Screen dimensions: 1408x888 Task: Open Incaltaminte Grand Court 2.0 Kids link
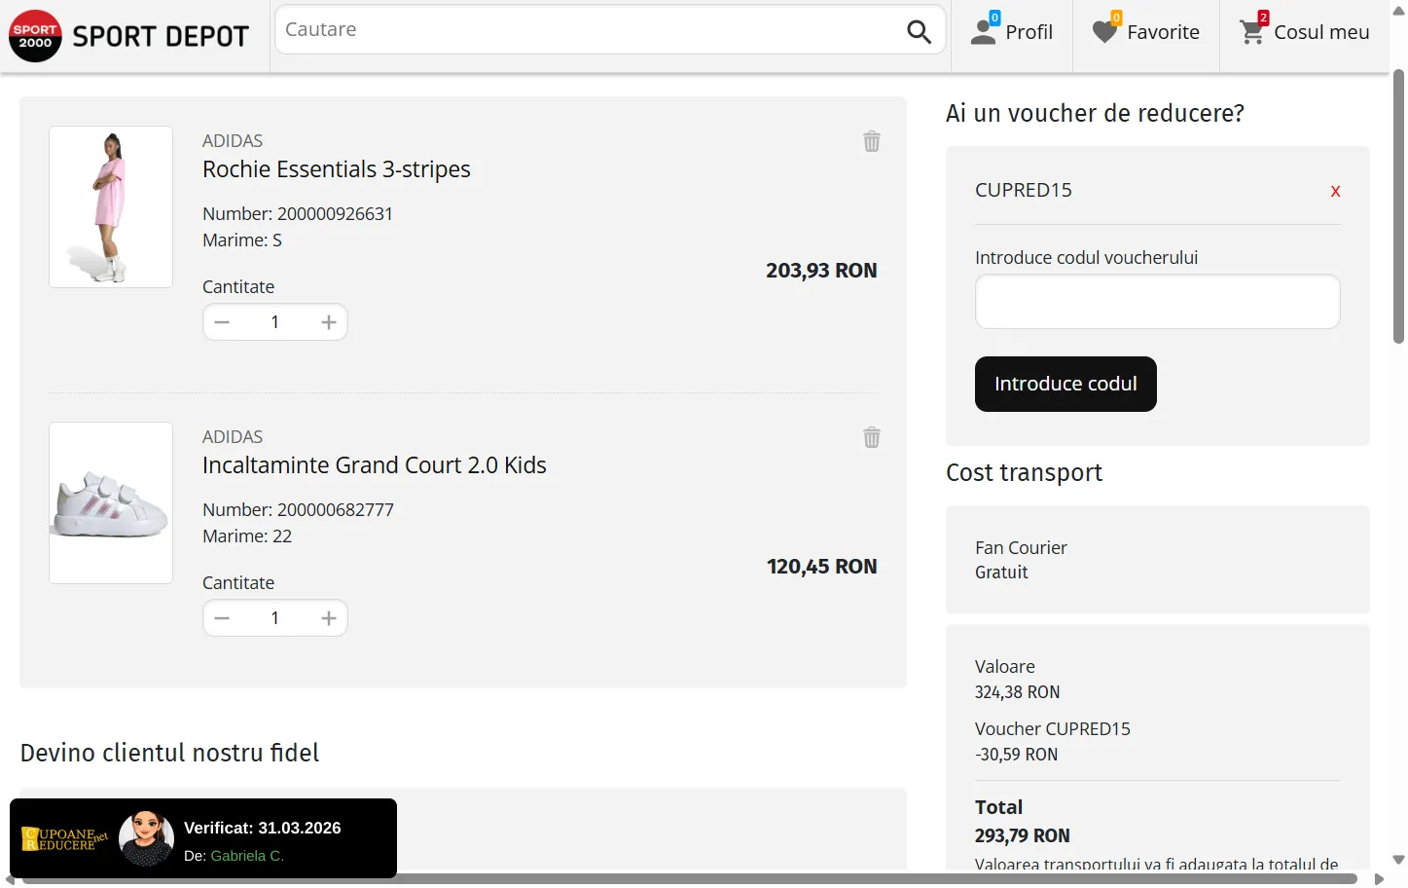point(374,465)
